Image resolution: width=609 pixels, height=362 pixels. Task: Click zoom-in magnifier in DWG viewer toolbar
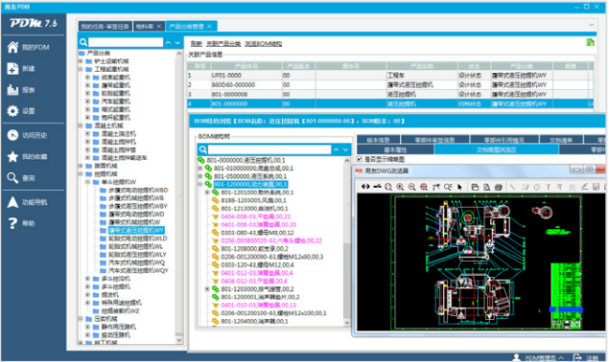tap(400, 187)
